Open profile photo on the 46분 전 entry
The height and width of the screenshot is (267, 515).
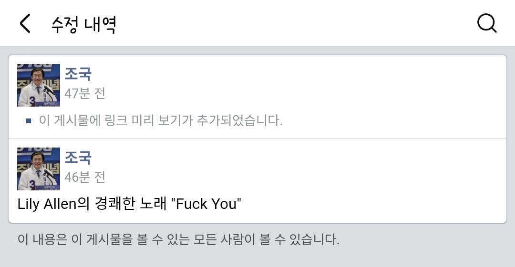(39, 168)
